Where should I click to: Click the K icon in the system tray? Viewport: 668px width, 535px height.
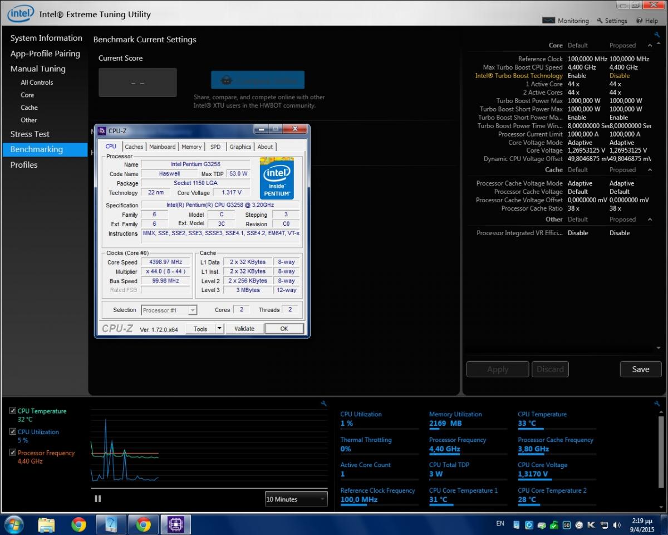click(x=591, y=524)
